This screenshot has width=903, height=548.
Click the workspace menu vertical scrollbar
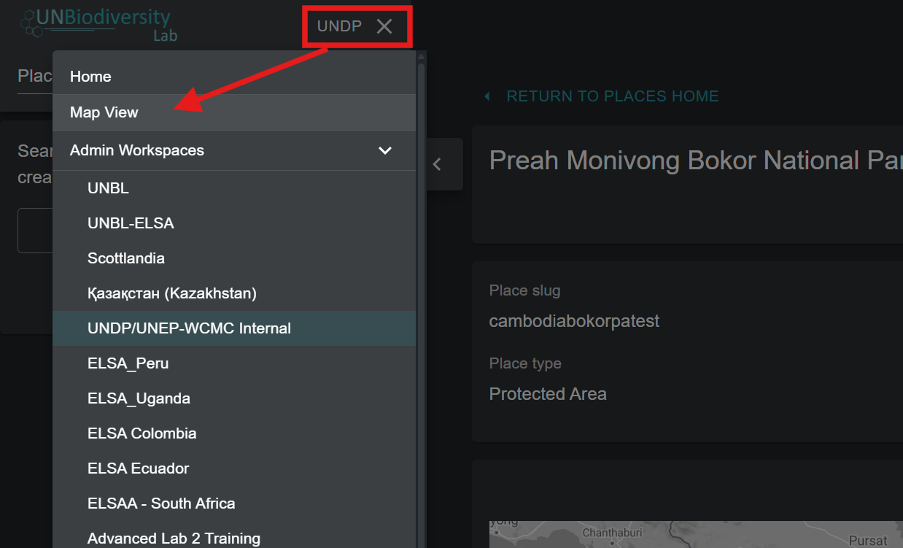click(x=421, y=292)
